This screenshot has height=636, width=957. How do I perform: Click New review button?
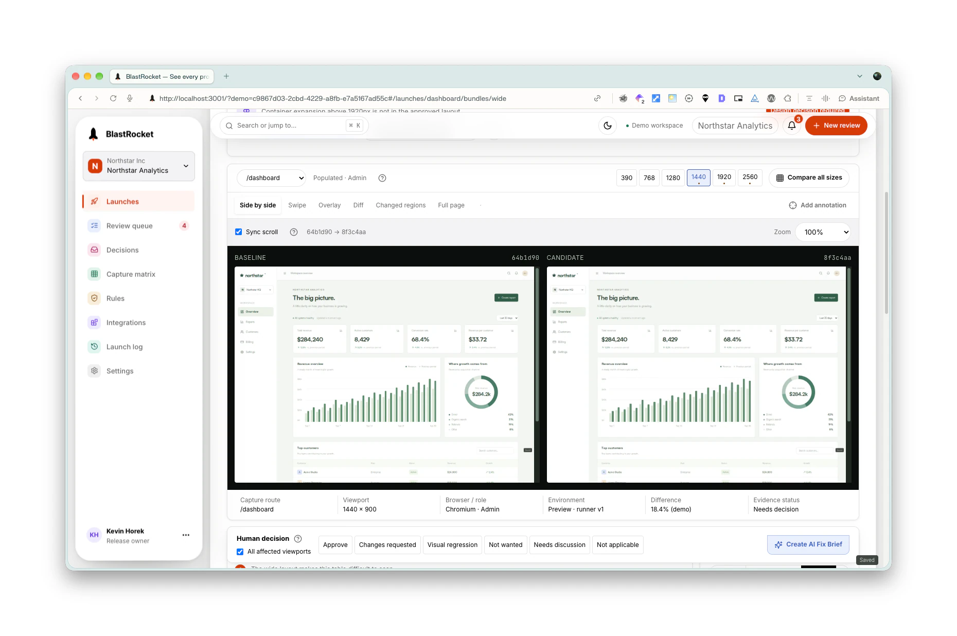click(x=836, y=126)
